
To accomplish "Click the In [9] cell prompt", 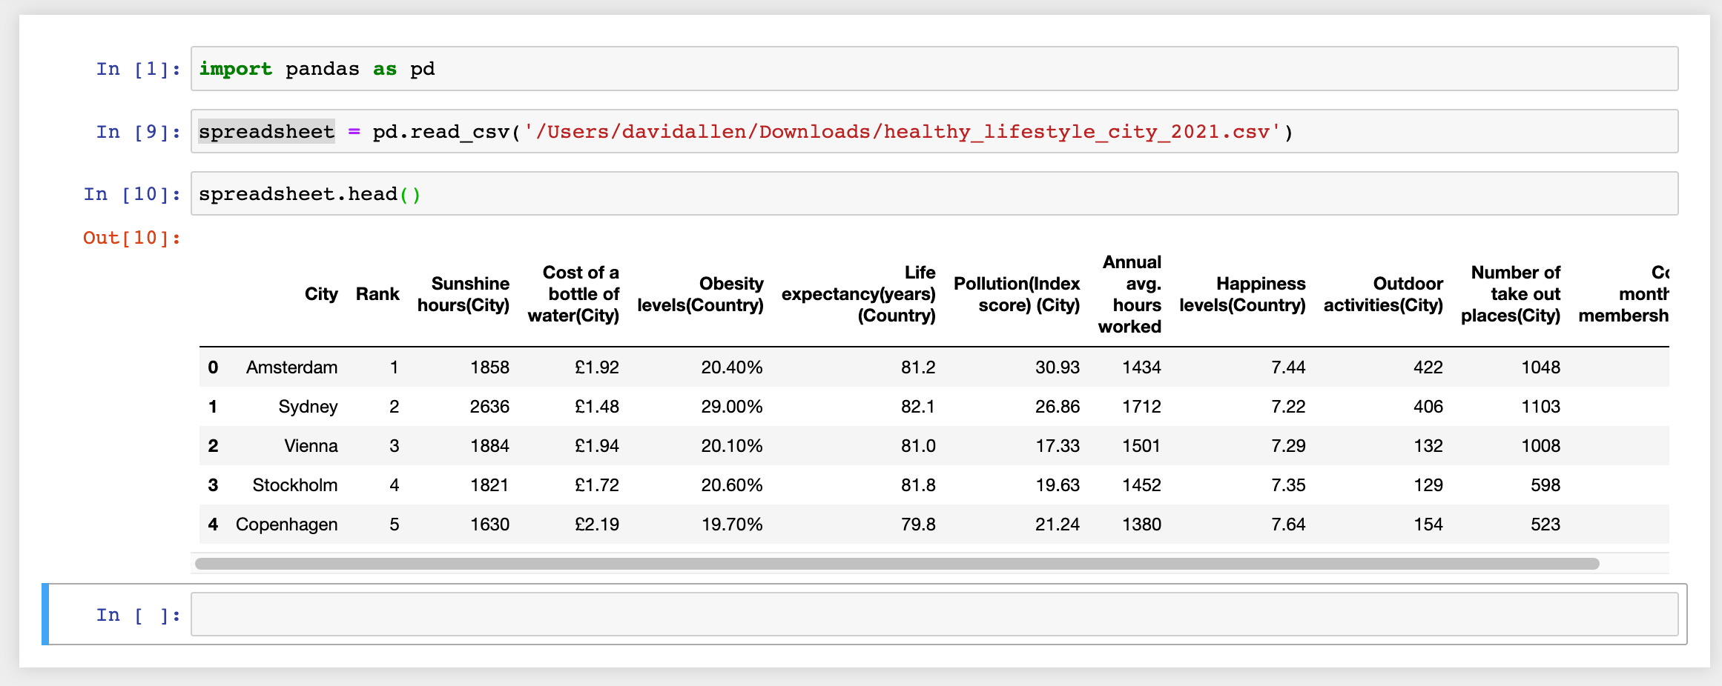I will coord(139,132).
